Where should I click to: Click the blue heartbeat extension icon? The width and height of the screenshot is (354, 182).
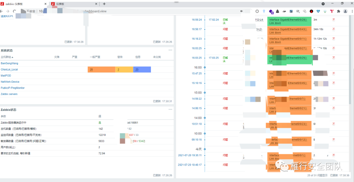coord(318,11)
